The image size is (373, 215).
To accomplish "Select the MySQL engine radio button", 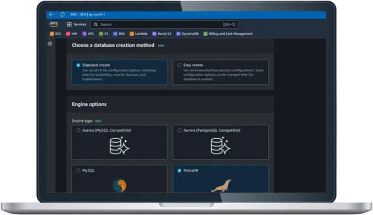I will click(78, 171).
